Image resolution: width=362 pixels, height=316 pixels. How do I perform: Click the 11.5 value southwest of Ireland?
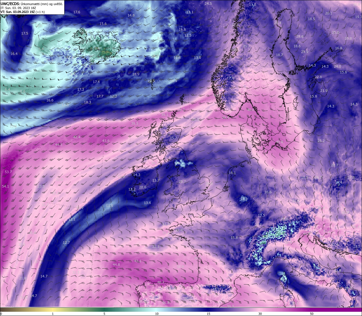coord(109,206)
